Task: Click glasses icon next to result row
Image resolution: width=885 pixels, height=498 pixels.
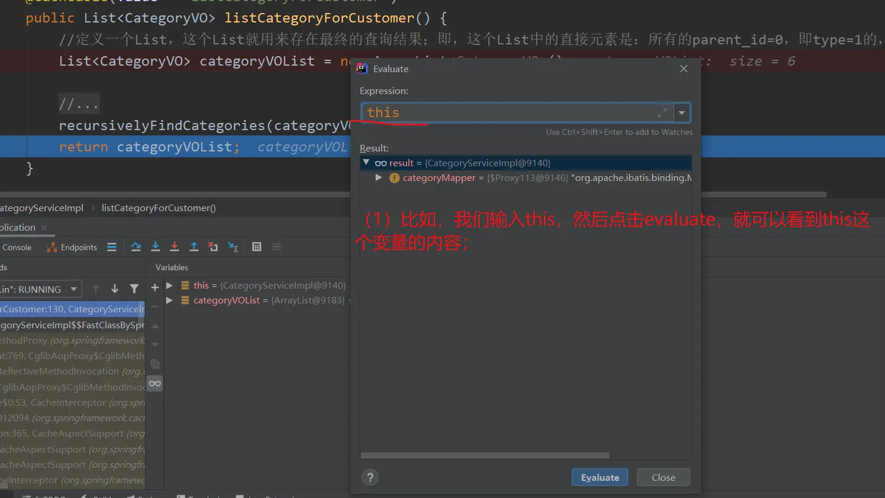Action: pyautogui.click(x=381, y=163)
